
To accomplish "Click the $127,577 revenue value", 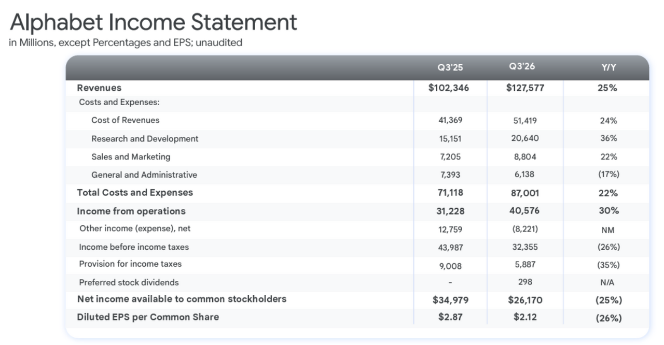I will click(525, 88).
